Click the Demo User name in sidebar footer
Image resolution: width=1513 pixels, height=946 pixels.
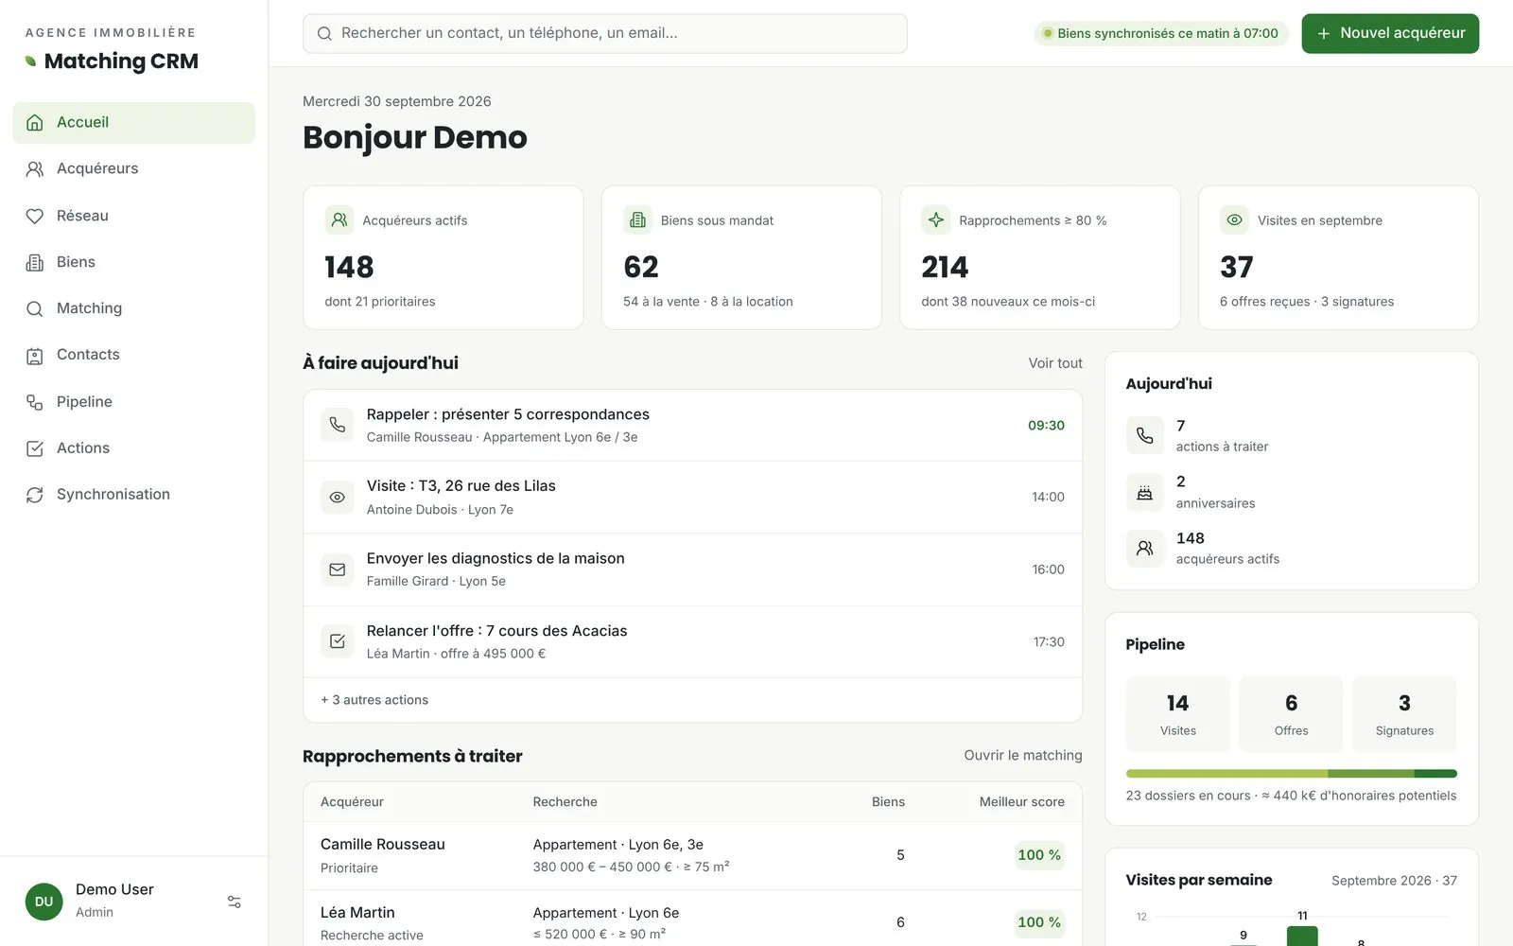pyautogui.click(x=114, y=889)
